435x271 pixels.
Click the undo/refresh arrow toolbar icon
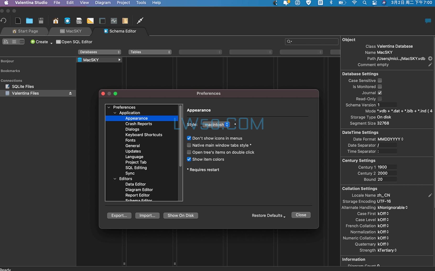4,21
